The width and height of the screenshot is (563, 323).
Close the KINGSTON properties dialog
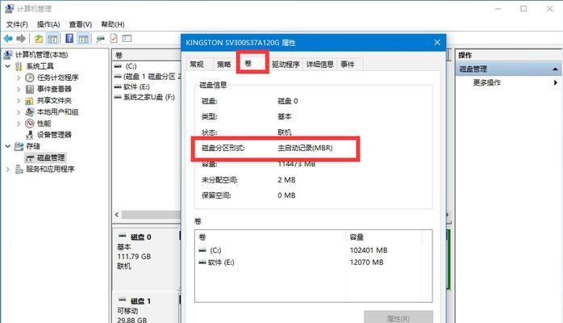click(x=437, y=43)
